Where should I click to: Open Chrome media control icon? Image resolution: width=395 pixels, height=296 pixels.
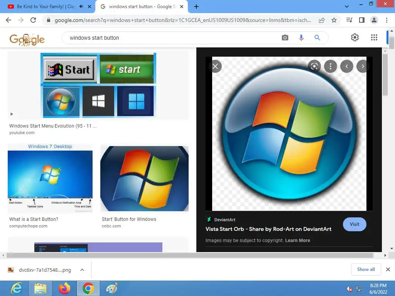coord(349,20)
